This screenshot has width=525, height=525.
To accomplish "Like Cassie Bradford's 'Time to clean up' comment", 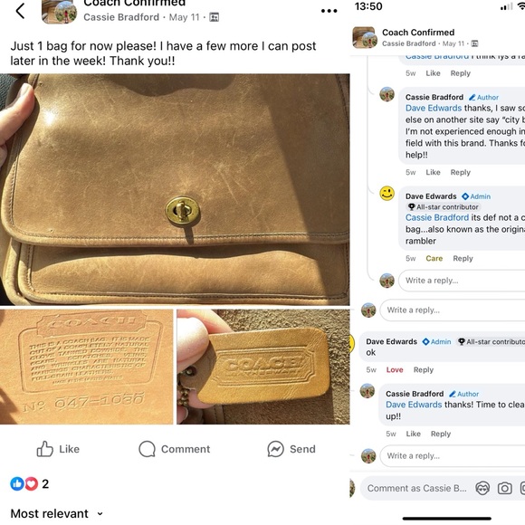I will pos(413,434).
